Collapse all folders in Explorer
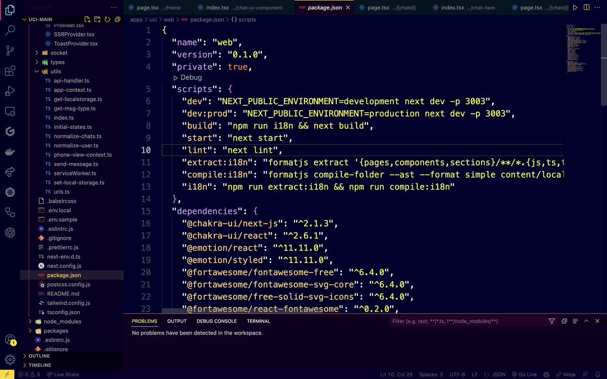The image size is (607, 379). pyautogui.click(x=118, y=19)
